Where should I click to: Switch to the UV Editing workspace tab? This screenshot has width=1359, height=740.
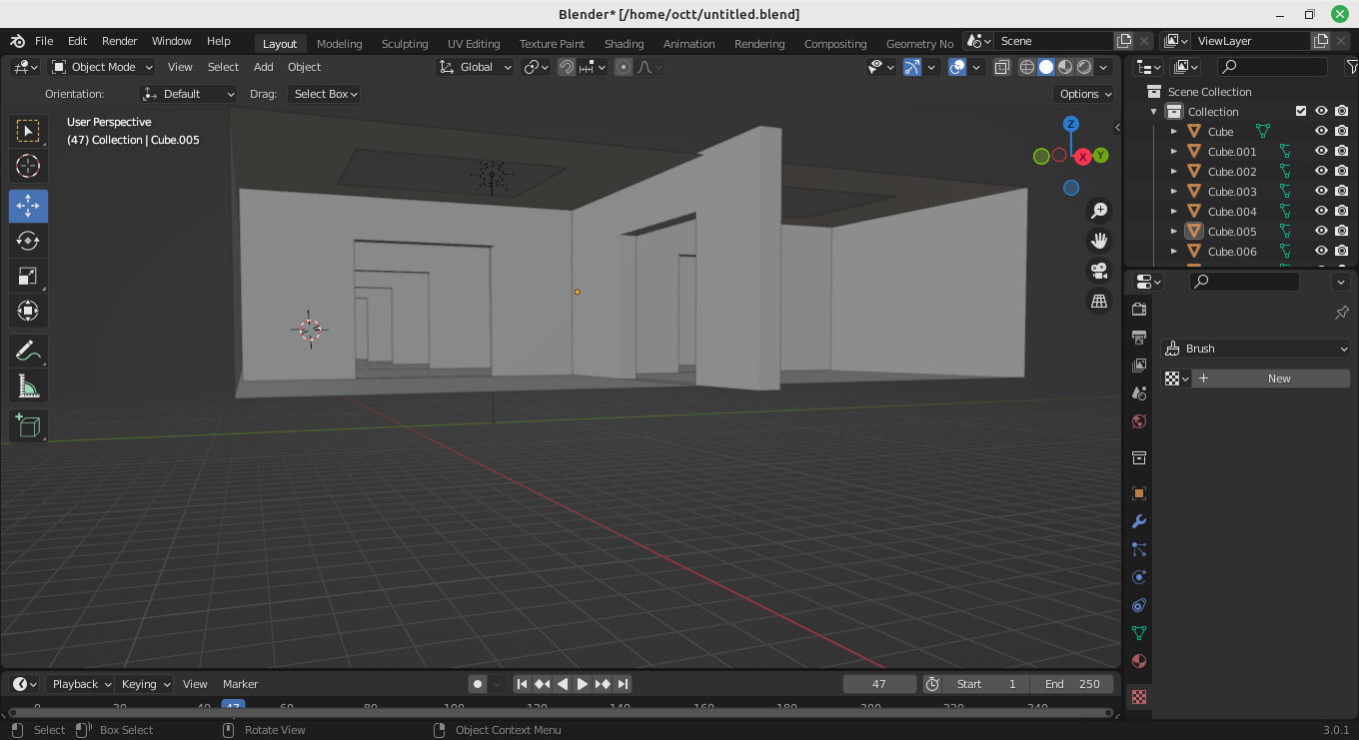click(x=474, y=44)
